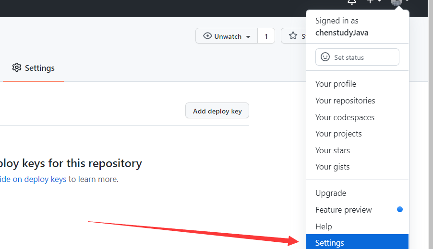Select the highlighted Settings menu item

pyautogui.click(x=357, y=242)
